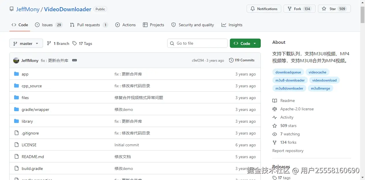Image resolution: width=365 pixels, height=180 pixels.
Task: View the 7 watching link
Action: click(286, 134)
